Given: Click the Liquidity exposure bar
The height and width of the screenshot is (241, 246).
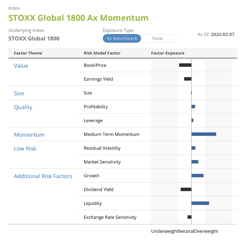Looking at the screenshot, I should (x=200, y=203).
